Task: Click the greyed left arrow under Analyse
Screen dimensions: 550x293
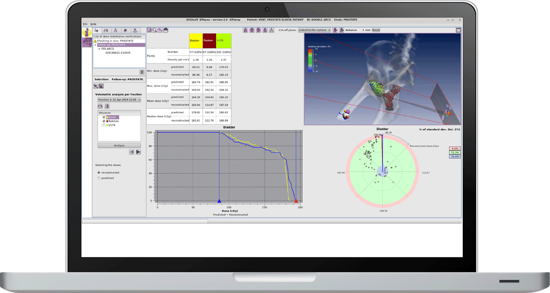Action: (x=131, y=152)
